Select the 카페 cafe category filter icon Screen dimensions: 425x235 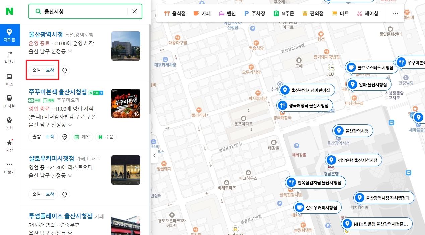click(x=202, y=13)
